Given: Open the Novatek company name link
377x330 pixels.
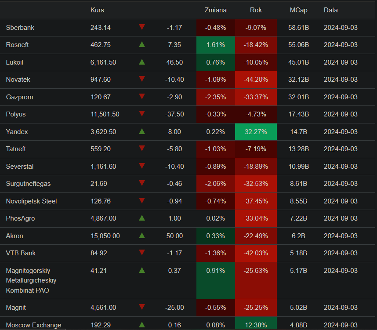Looking at the screenshot, I should [18, 80].
